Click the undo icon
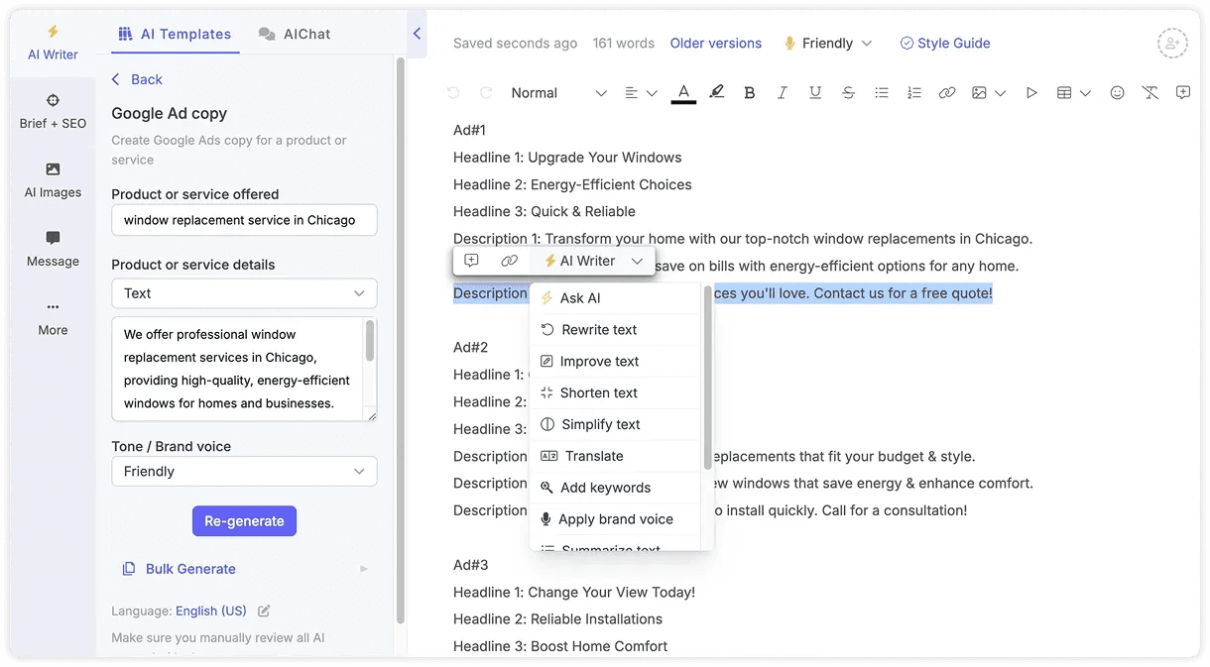Screen dimensions: 1210x667 click(x=453, y=93)
